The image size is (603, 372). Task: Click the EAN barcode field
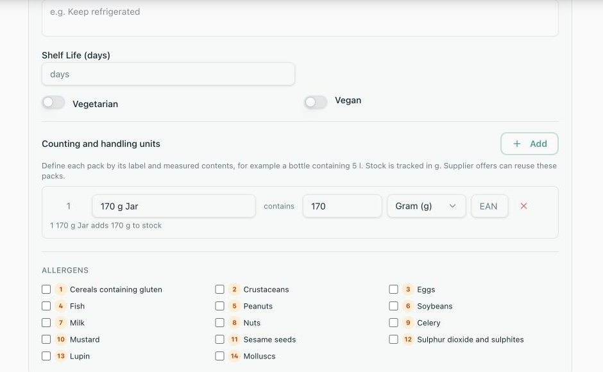click(x=489, y=206)
